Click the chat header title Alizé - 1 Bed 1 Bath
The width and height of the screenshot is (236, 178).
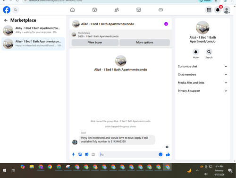click(x=108, y=24)
